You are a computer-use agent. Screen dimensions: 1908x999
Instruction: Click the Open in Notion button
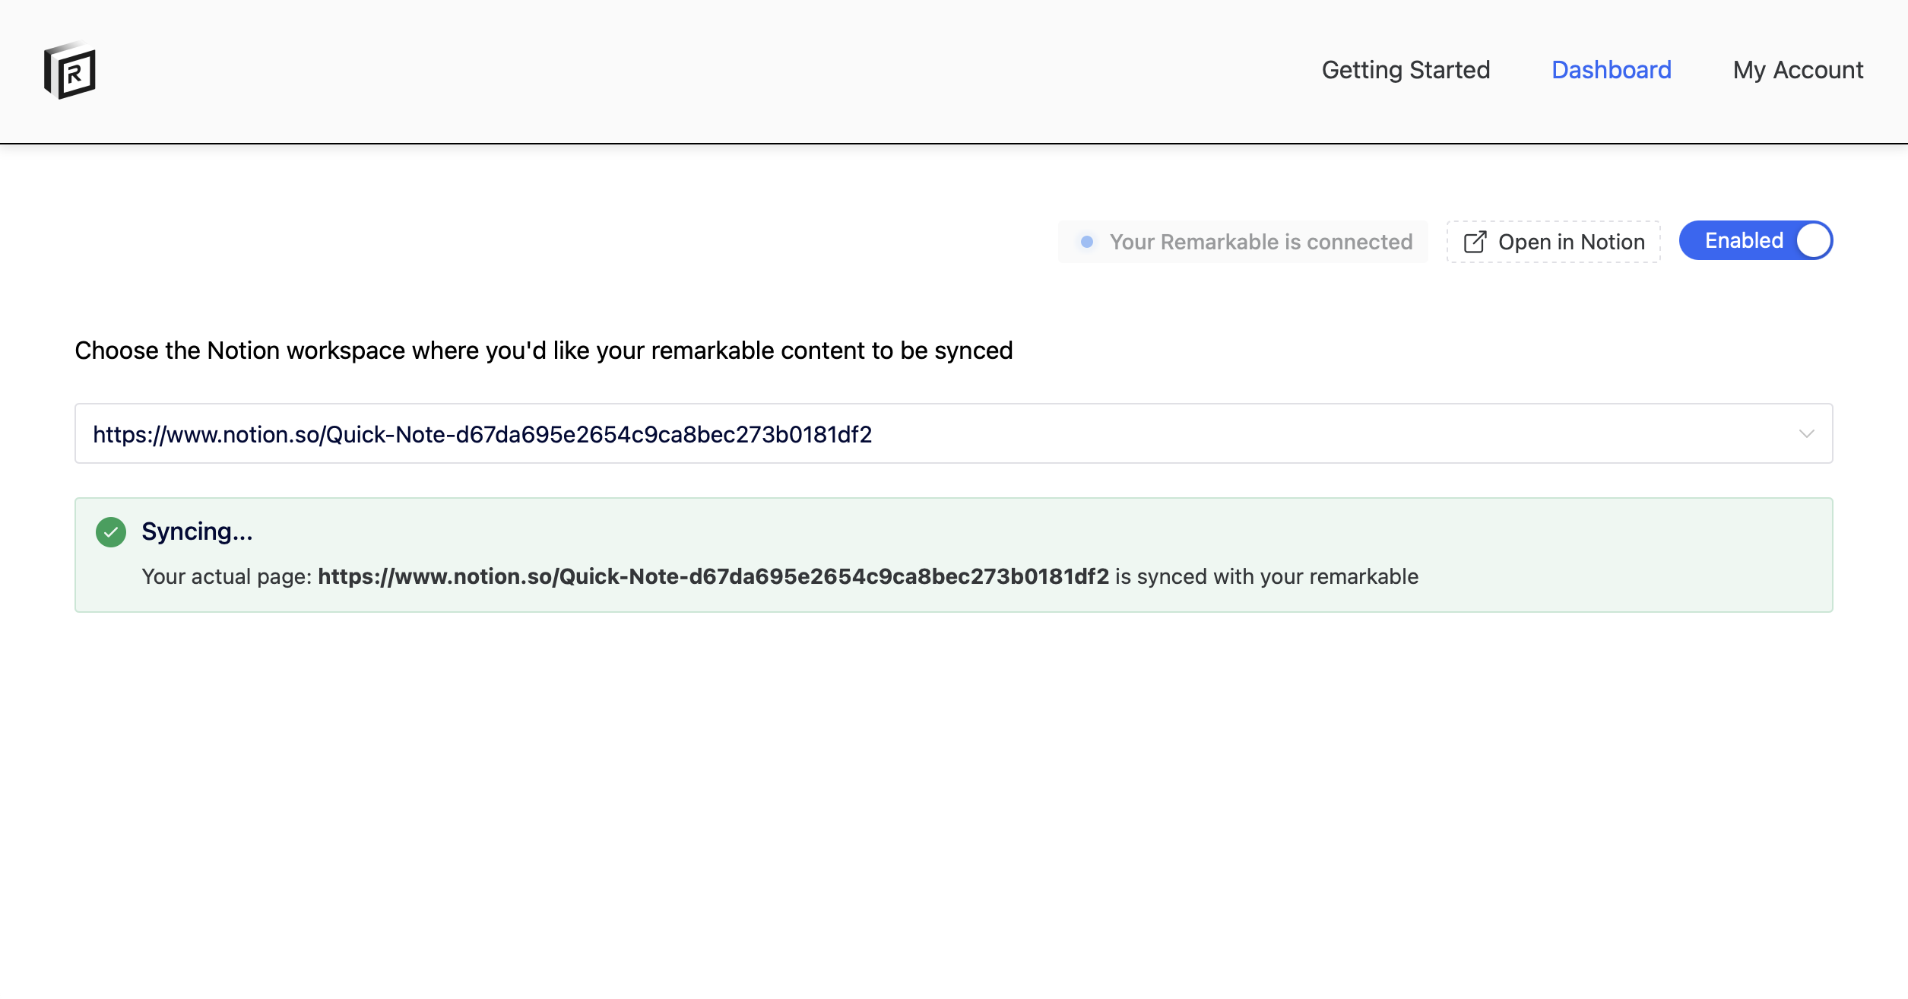1553,242
